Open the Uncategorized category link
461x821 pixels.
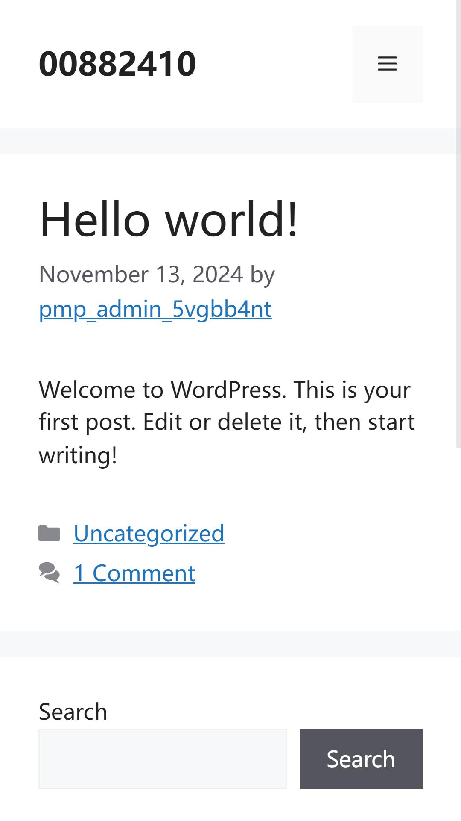(149, 533)
